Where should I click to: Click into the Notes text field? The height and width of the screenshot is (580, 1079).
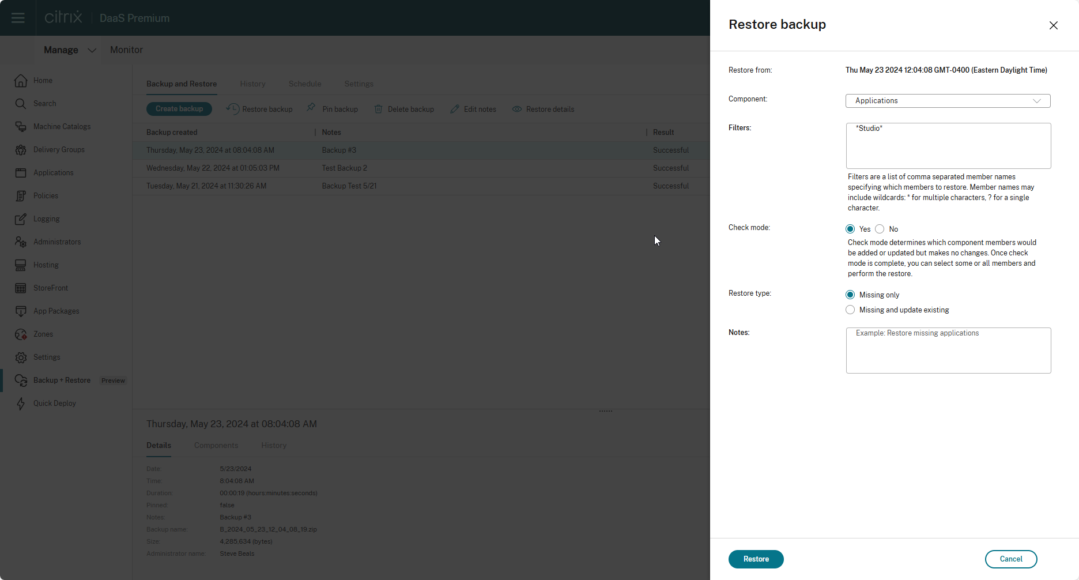coord(948,351)
